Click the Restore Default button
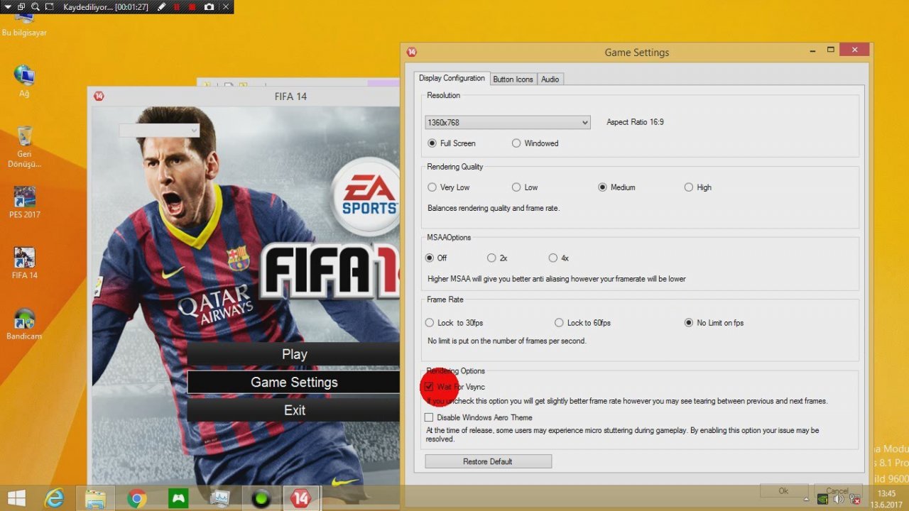Image resolution: width=909 pixels, height=511 pixels. [488, 461]
